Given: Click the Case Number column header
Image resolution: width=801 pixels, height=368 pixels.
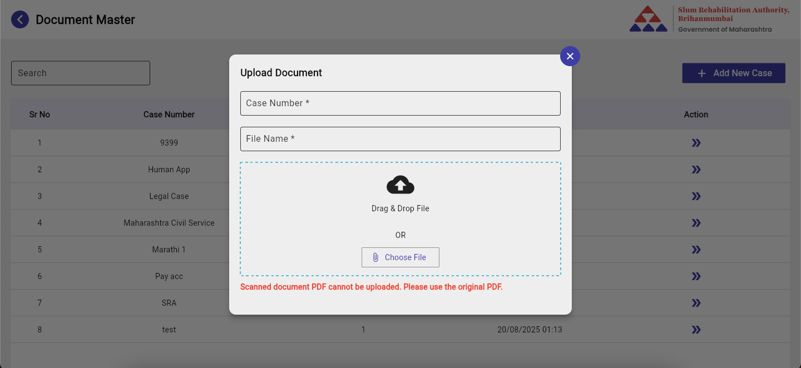Looking at the screenshot, I should coord(169,115).
